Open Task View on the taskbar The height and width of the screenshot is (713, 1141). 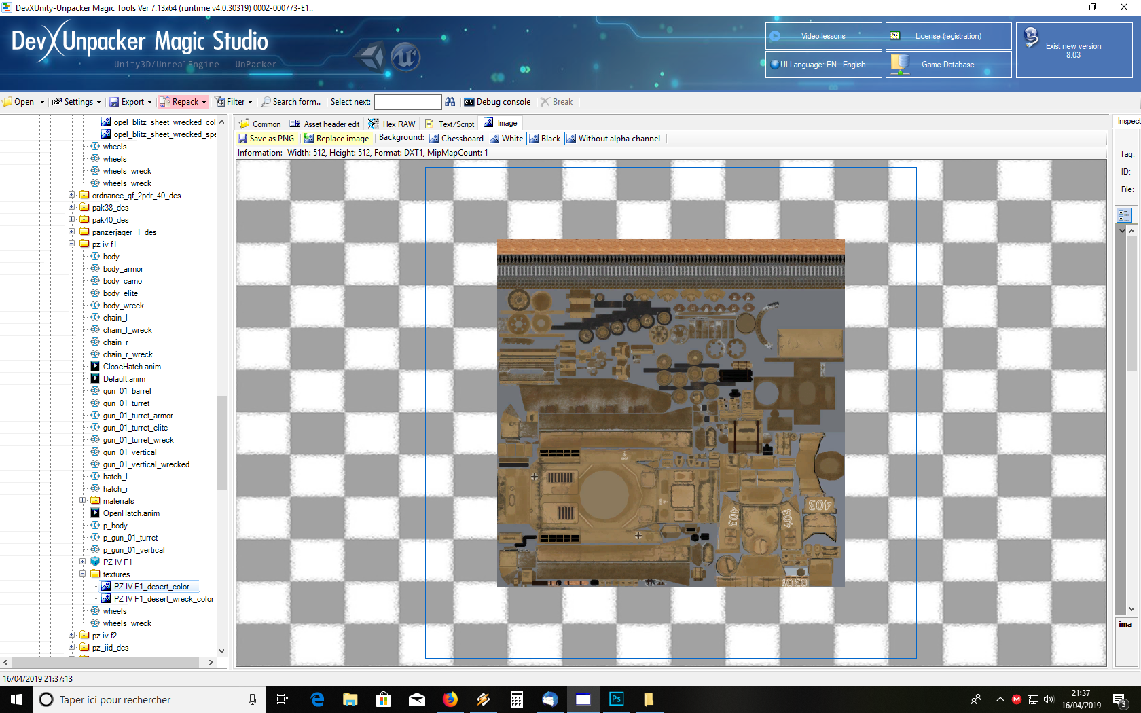coord(283,699)
